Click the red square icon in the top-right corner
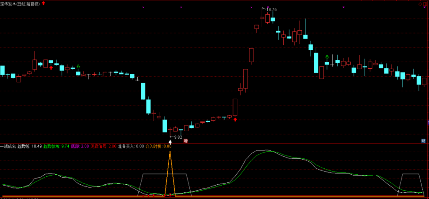This screenshot has width=429, height=199. coord(426,3)
